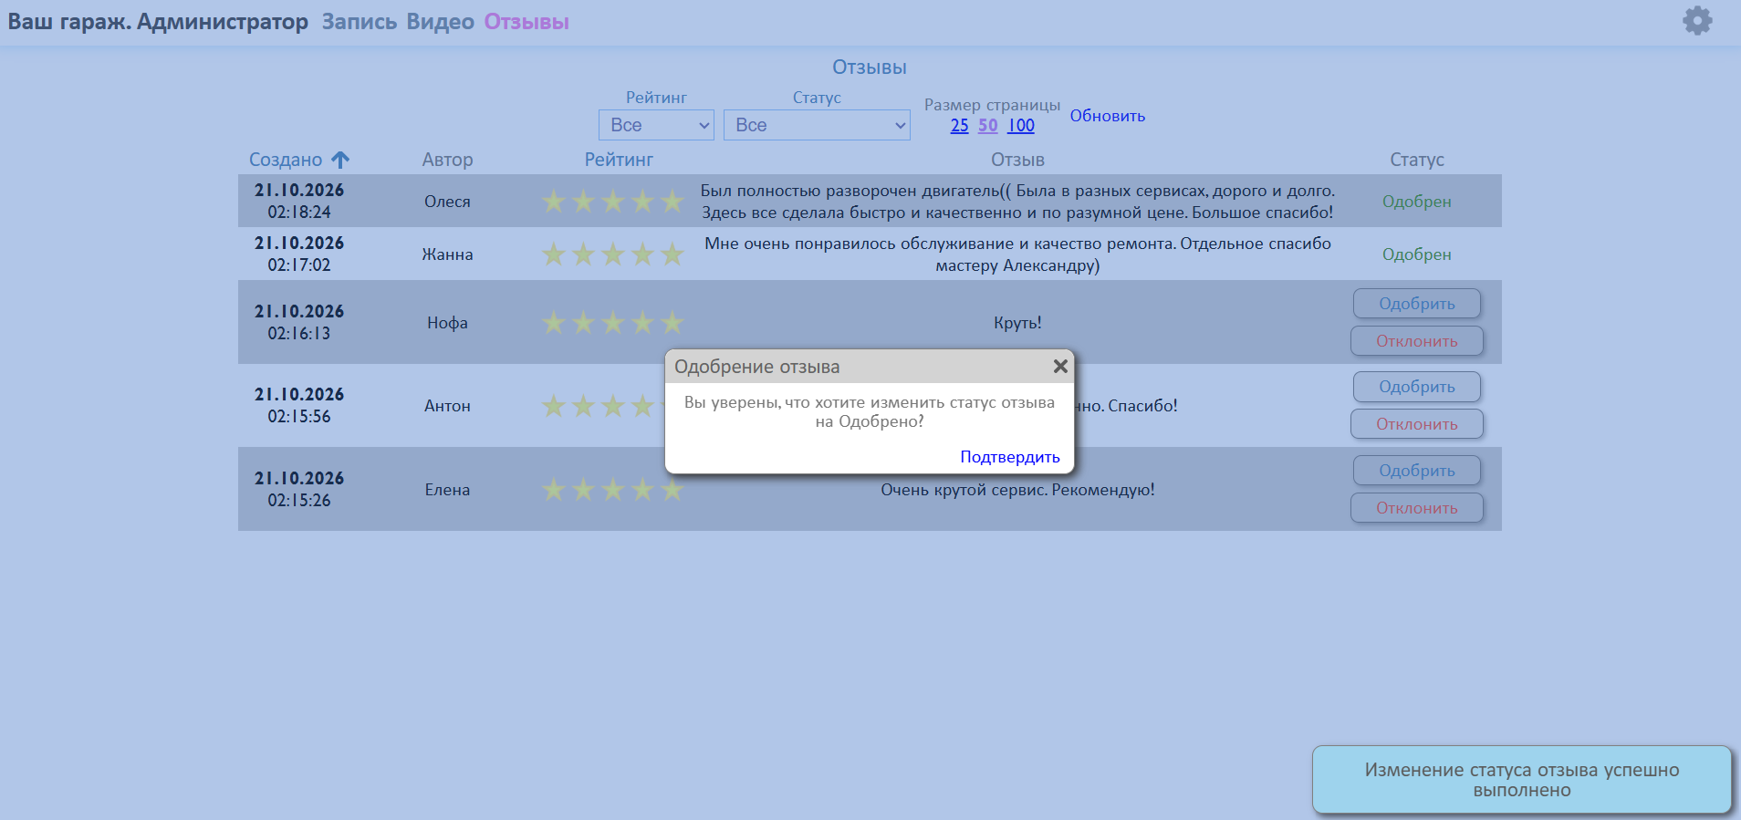Viewport: 1741px width, 820px height.
Task: Approve Антон's review
Action: pyautogui.click(x=1417, y=387)
